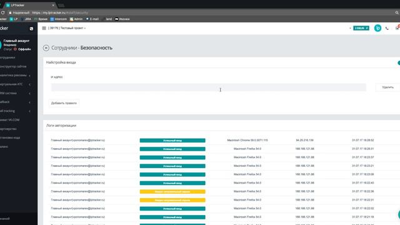Image resolution: width=400 pixels, height=225 pixels.
Task: Open the Время bookmark
Action: [x=41, y=19]
